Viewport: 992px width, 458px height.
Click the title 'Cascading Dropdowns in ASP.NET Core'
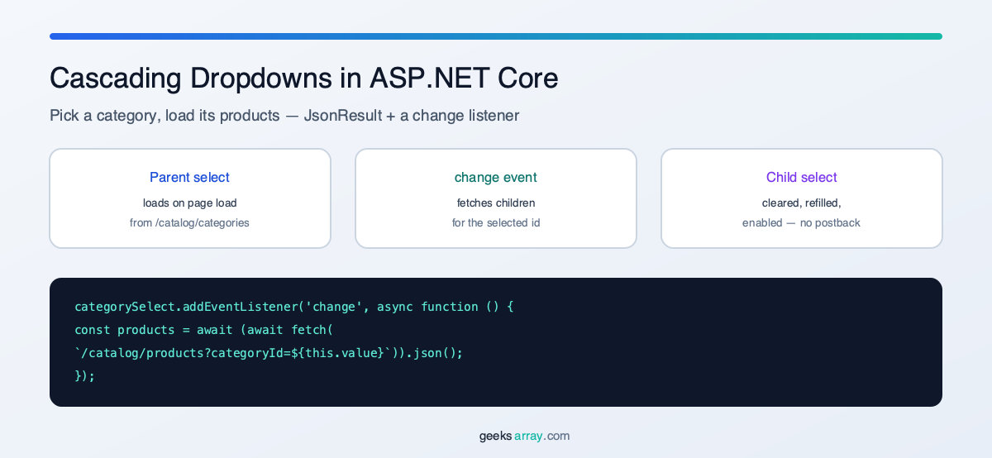[304, 79]
